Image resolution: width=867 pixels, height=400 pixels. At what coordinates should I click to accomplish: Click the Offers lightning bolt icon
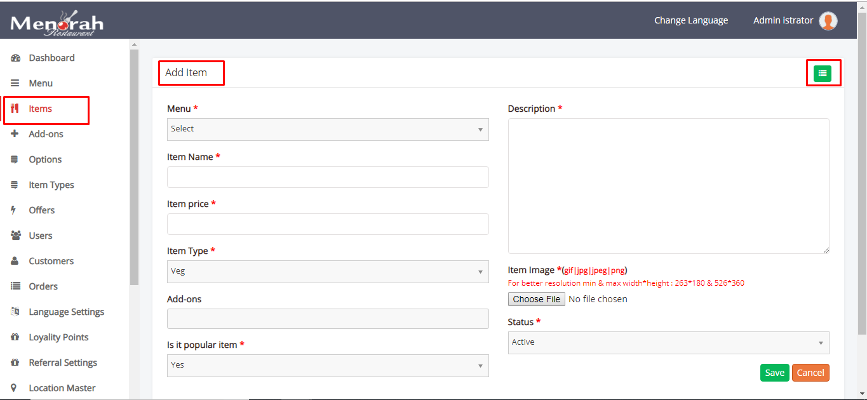[x=15, y=210]
